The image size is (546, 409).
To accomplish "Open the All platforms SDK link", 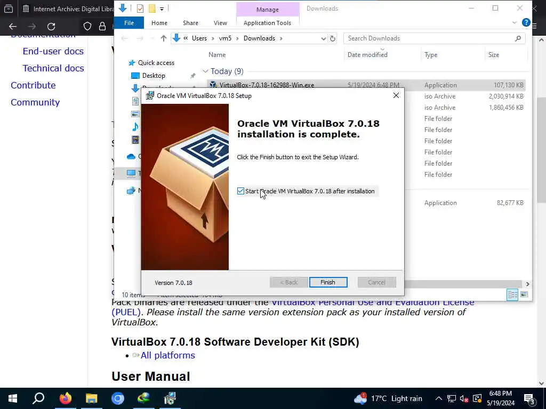I will point(168,355).
